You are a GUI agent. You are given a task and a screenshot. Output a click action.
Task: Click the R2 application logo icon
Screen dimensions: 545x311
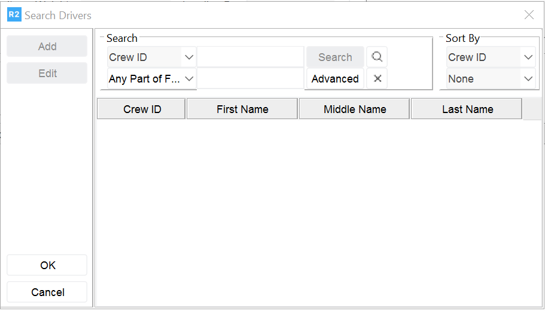[14, 15]
